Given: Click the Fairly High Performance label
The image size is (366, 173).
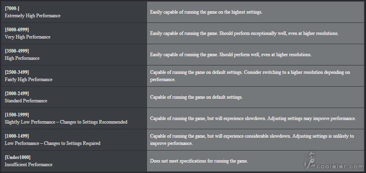Looking at the screenshot, I should pos(29,79).
